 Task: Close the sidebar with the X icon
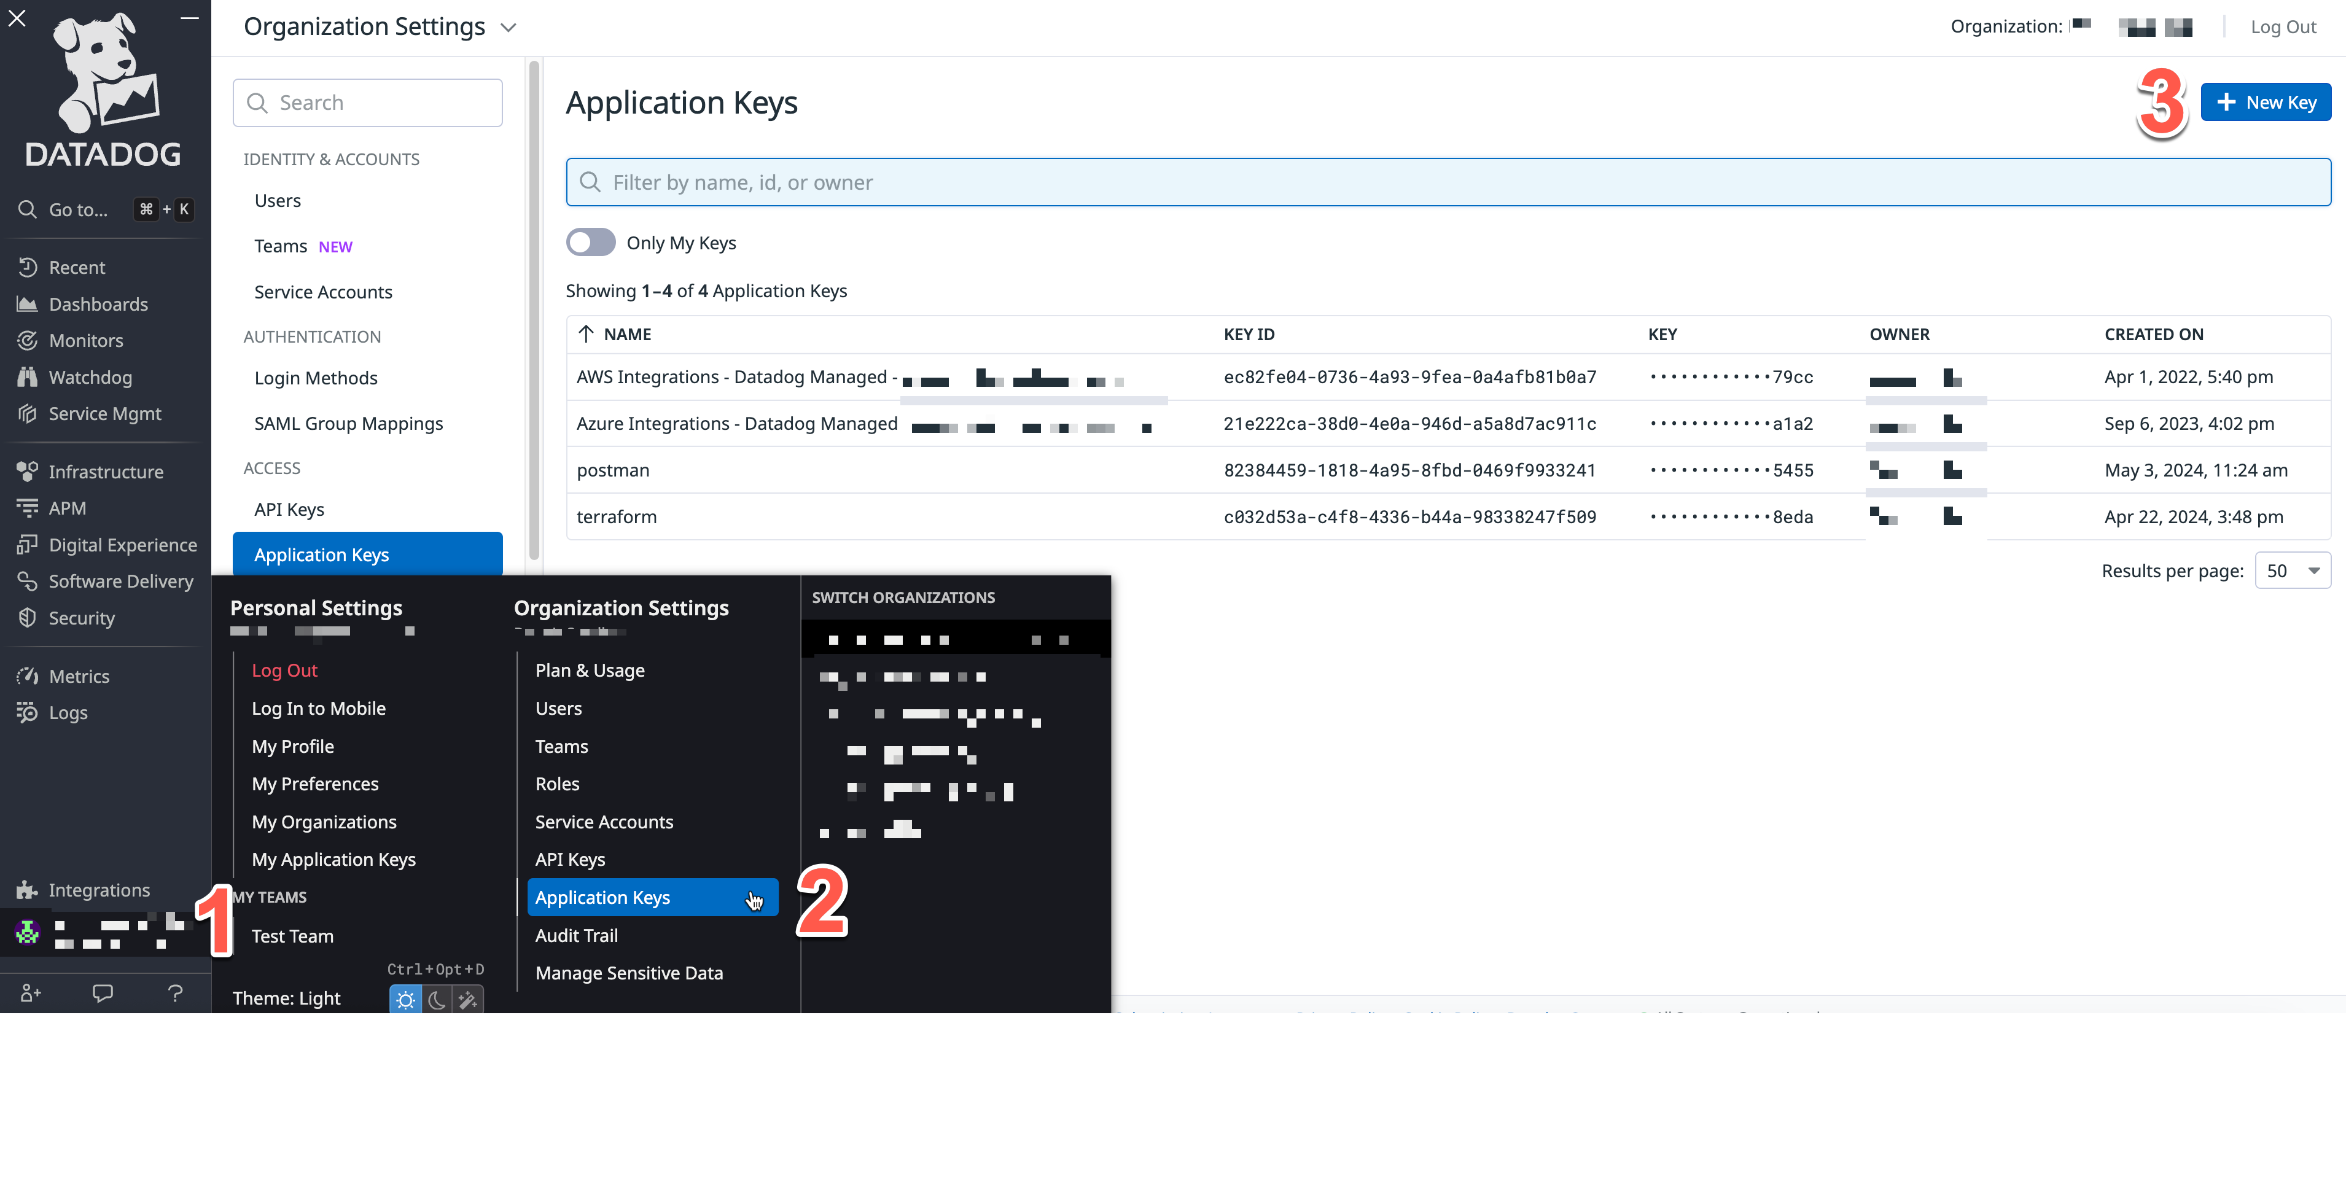tap(17, 18)
